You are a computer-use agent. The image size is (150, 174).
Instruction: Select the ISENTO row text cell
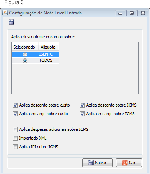click(x=49, y=54)
